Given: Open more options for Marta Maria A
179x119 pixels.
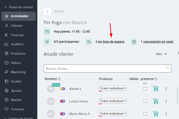Looking at the screenshot, I should coord(166,114).
